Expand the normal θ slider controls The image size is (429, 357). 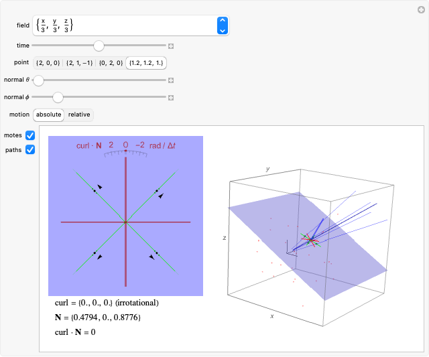171,80
